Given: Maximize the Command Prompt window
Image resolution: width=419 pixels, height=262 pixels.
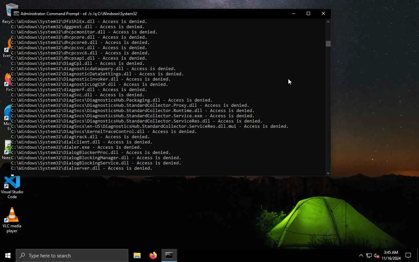Looking at the screenshot, I should [308, 13].
